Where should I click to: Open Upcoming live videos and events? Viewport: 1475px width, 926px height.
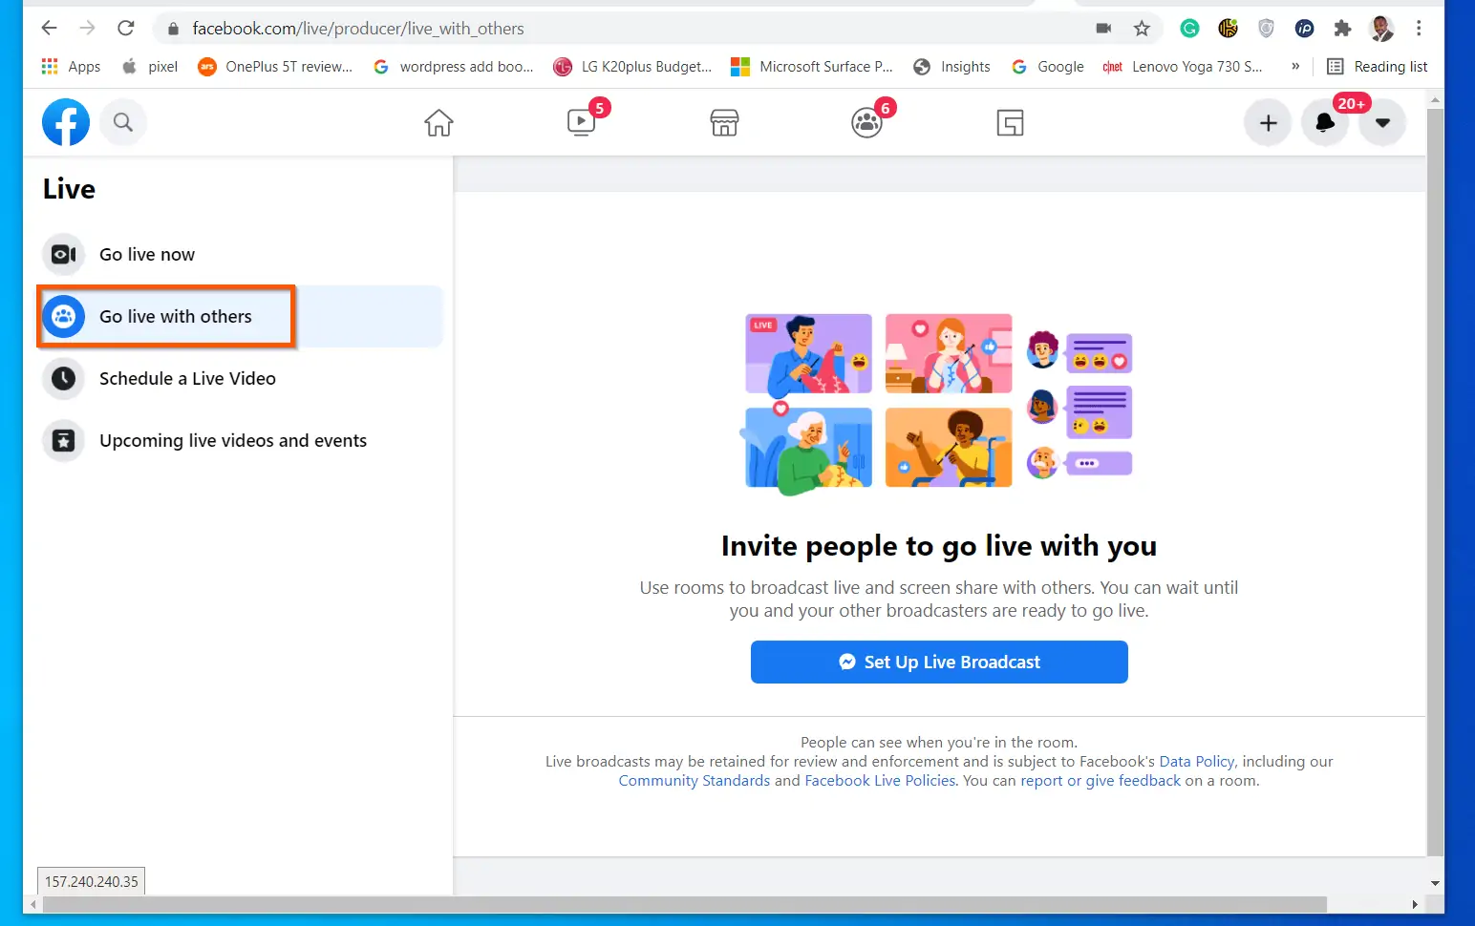(x=241, y=440)
